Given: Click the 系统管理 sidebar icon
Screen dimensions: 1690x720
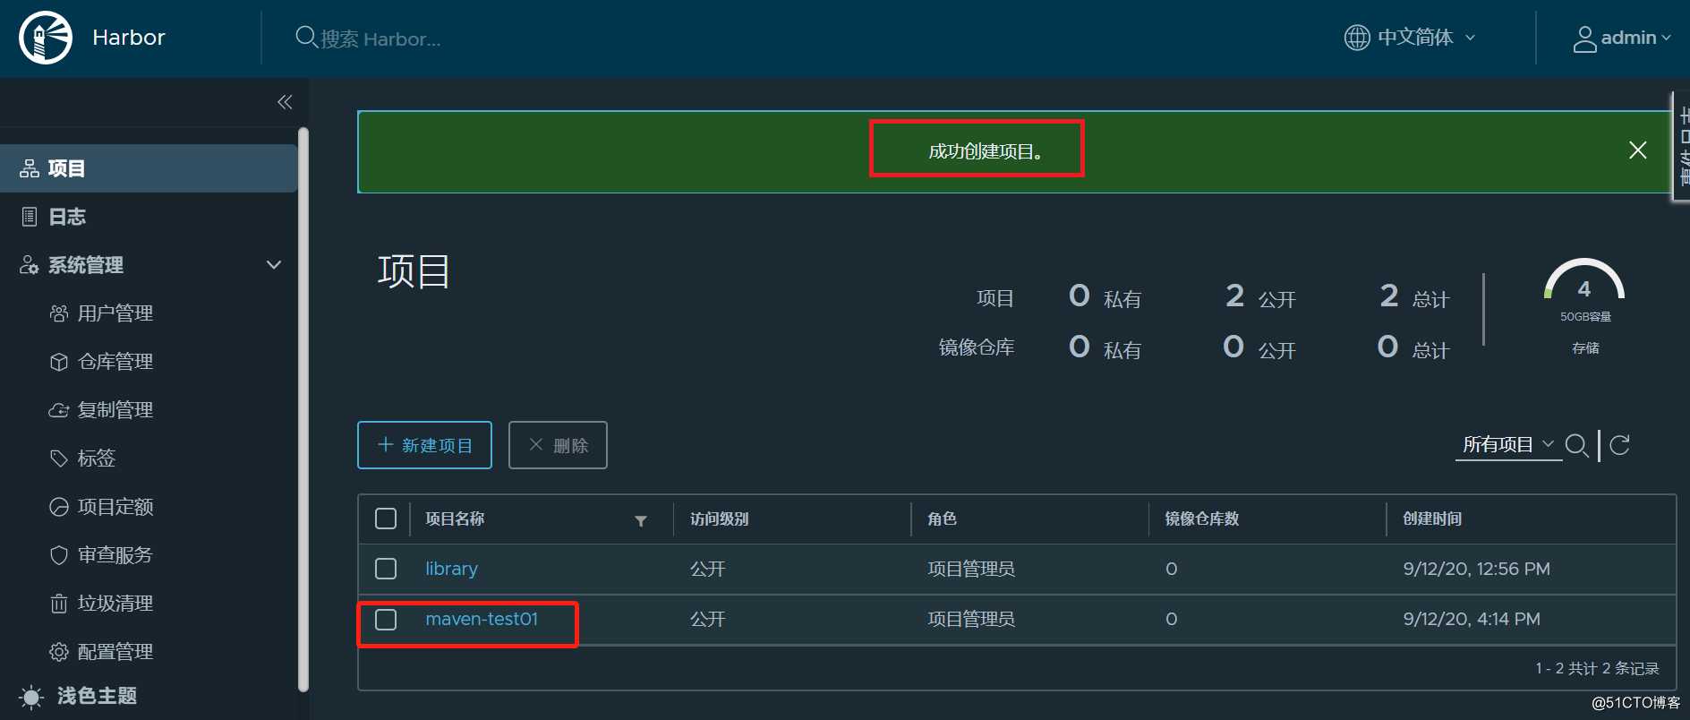Looking at the screenshot, I should [30, 265].
